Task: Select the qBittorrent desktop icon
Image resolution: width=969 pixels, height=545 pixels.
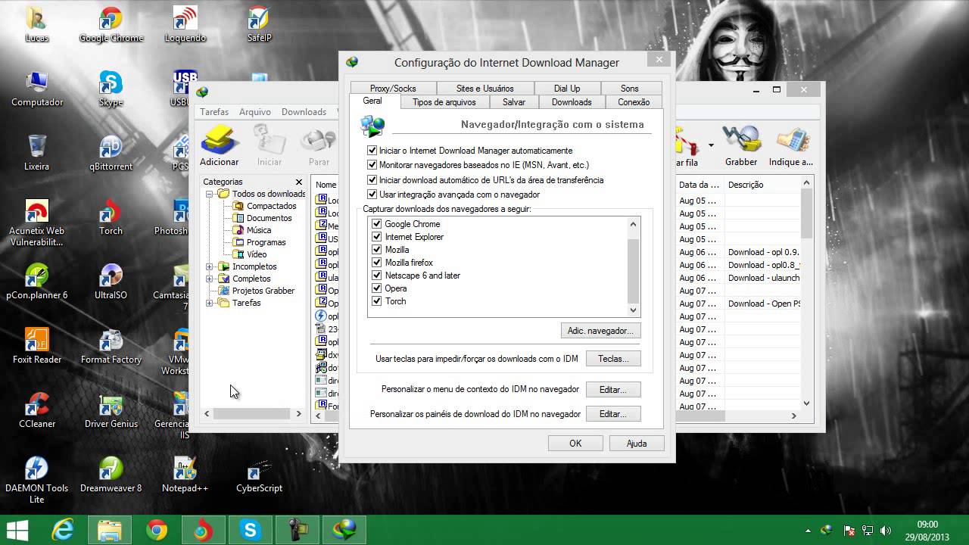Action: click(111, 154)
